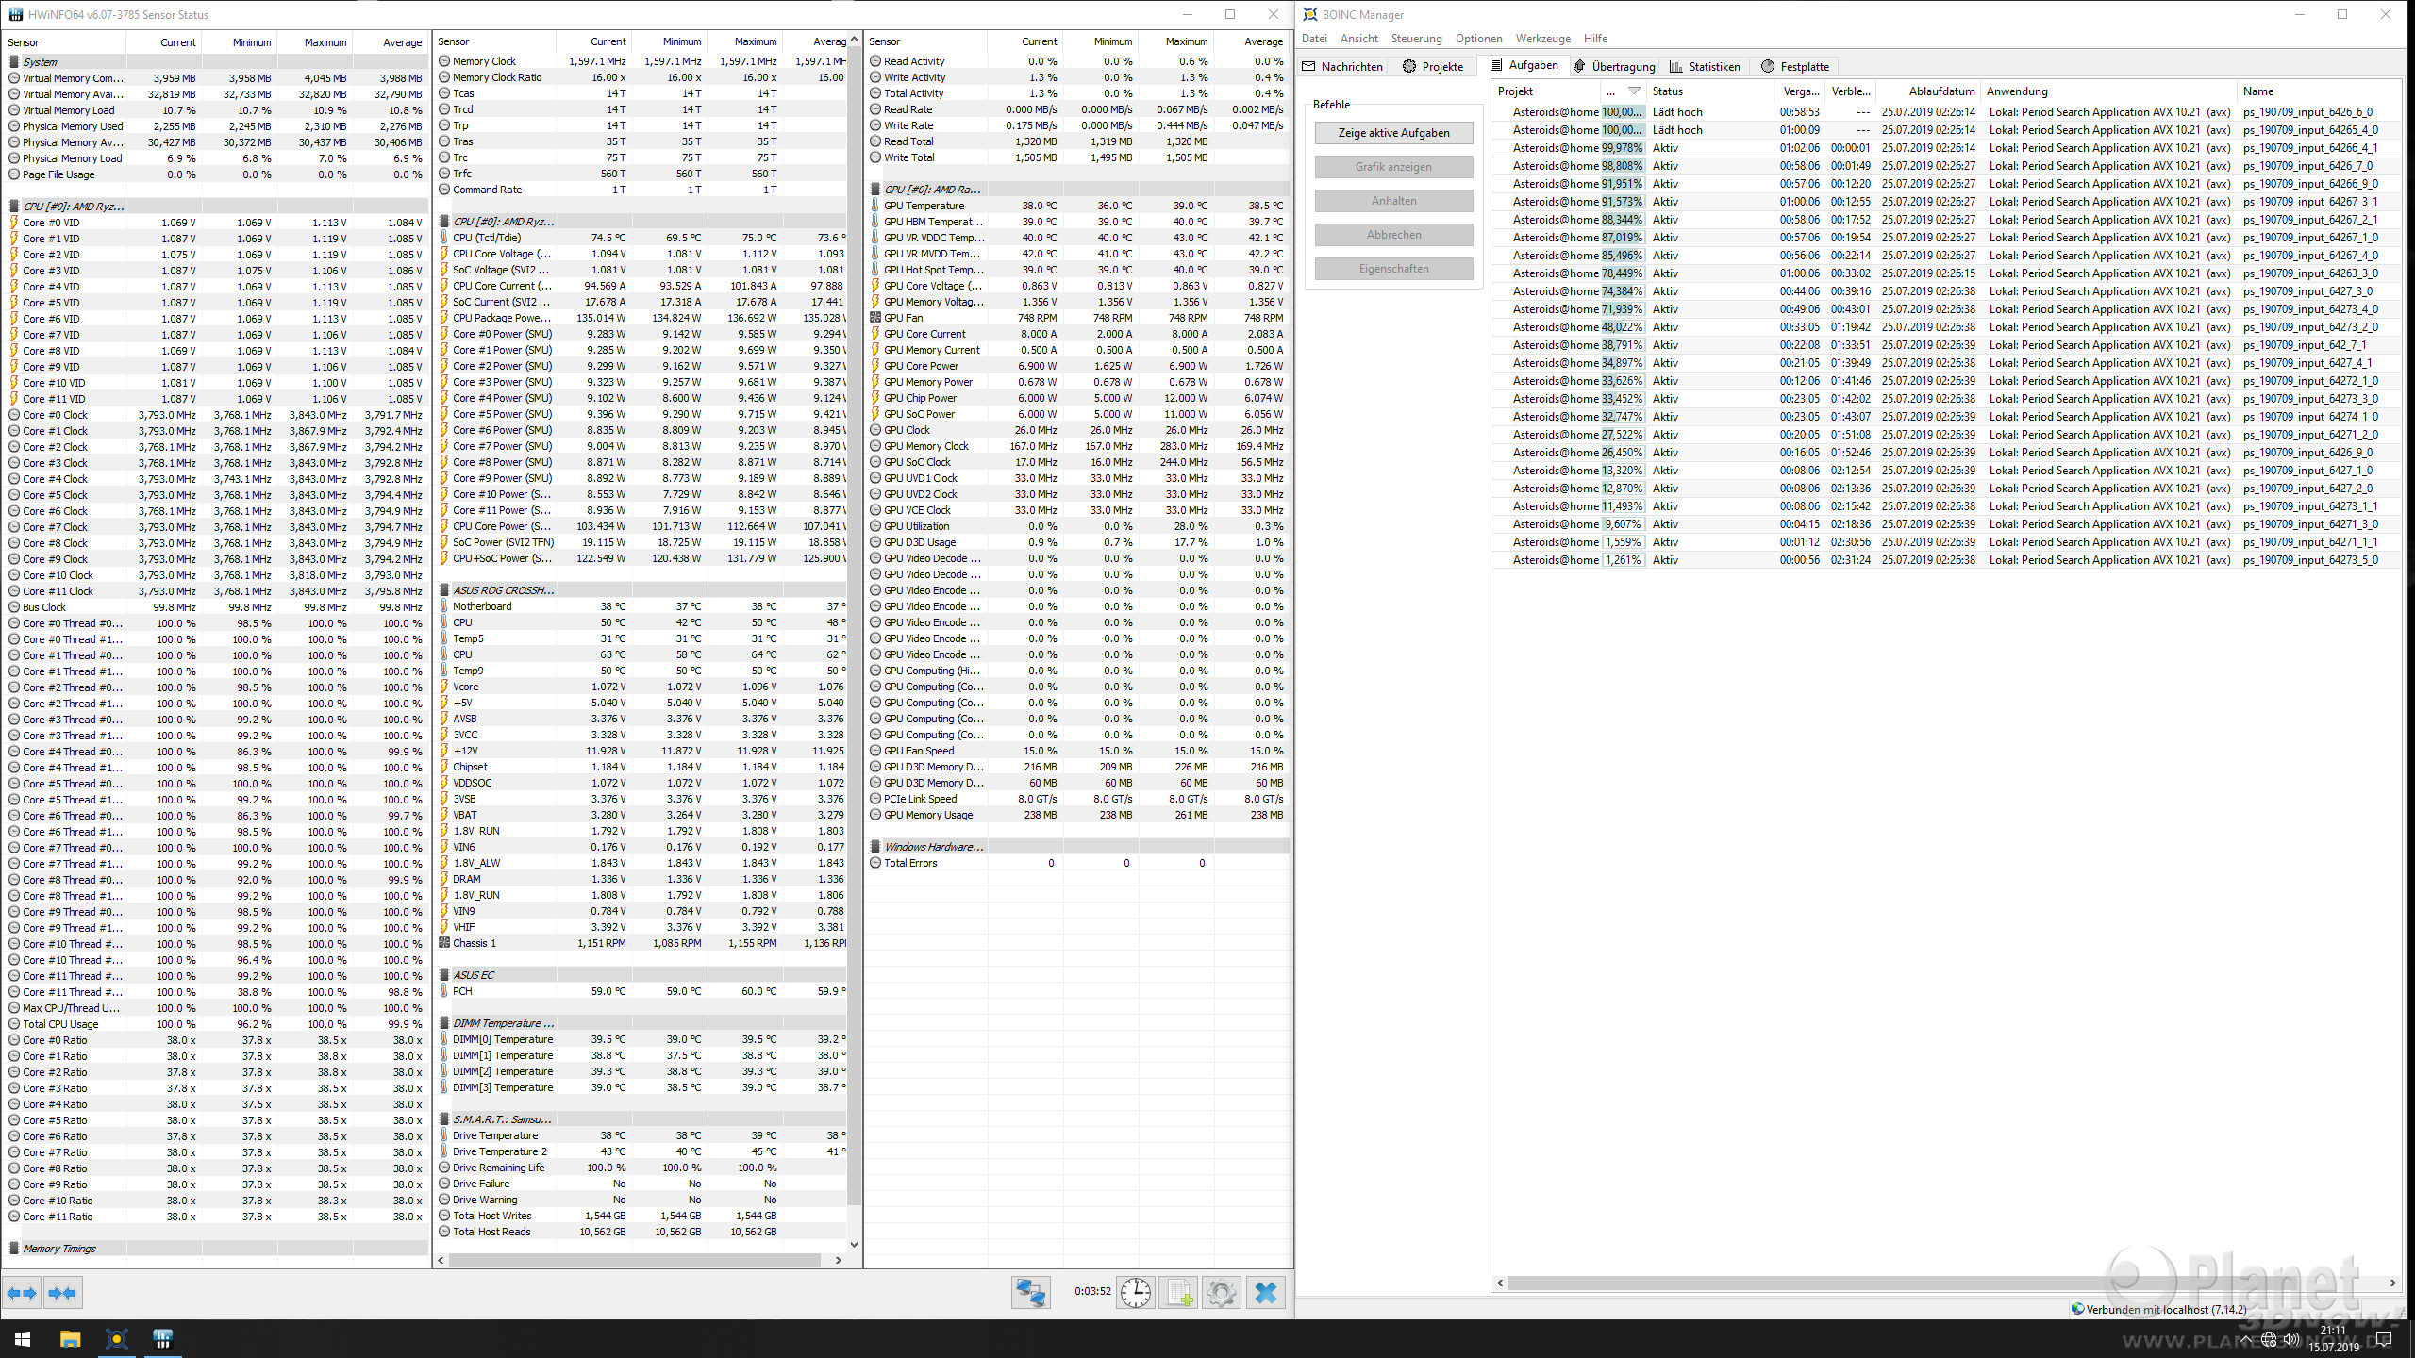Open Windows Start menu

[x=23, y=1339]
